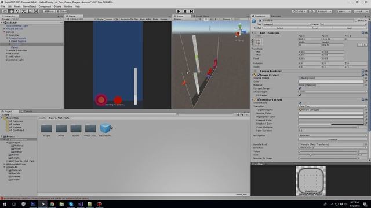Click the Pause button
371x208 pixels.
pos(185,11)
